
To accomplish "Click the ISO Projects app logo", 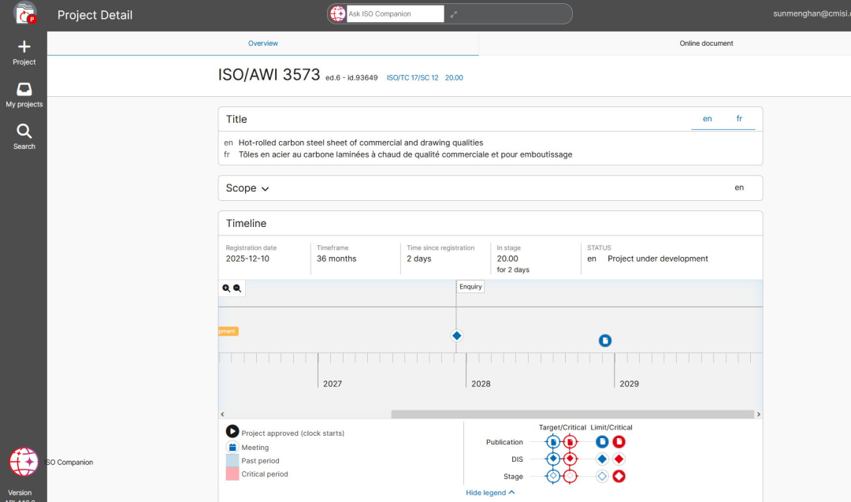I will point(24,14).
